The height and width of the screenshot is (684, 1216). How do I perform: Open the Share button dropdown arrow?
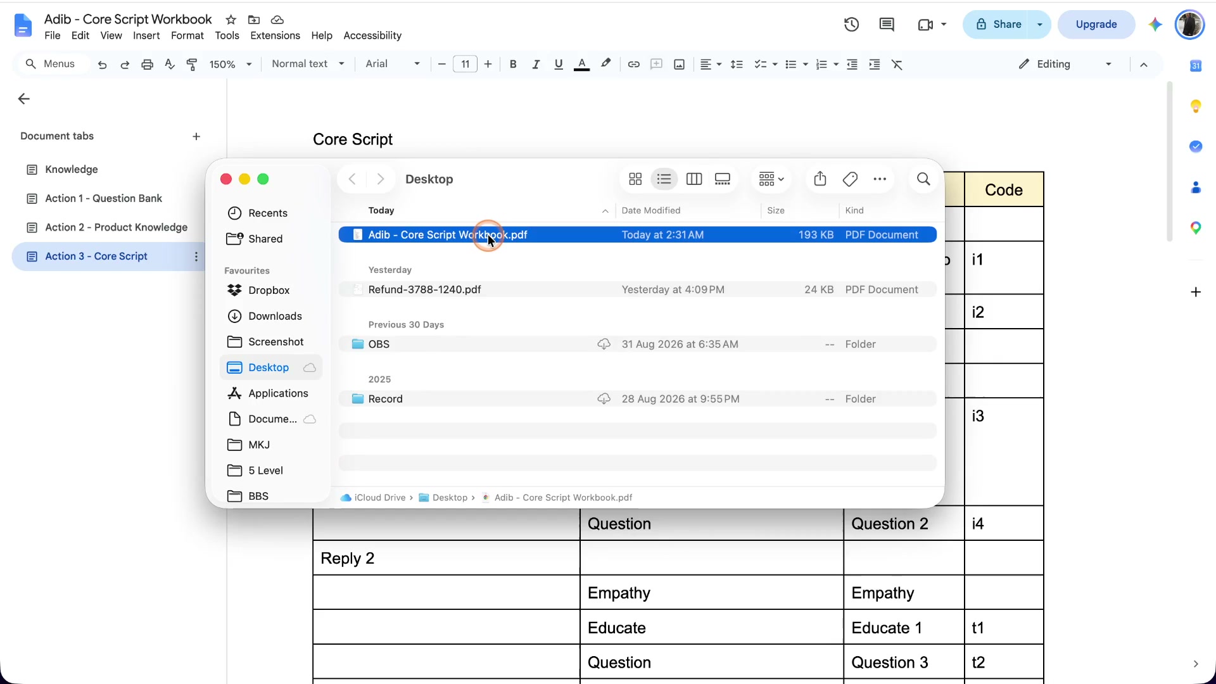(1039, 25)
